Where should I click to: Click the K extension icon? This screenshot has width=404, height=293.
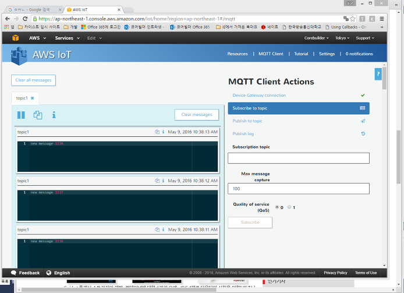pos(372,19)
